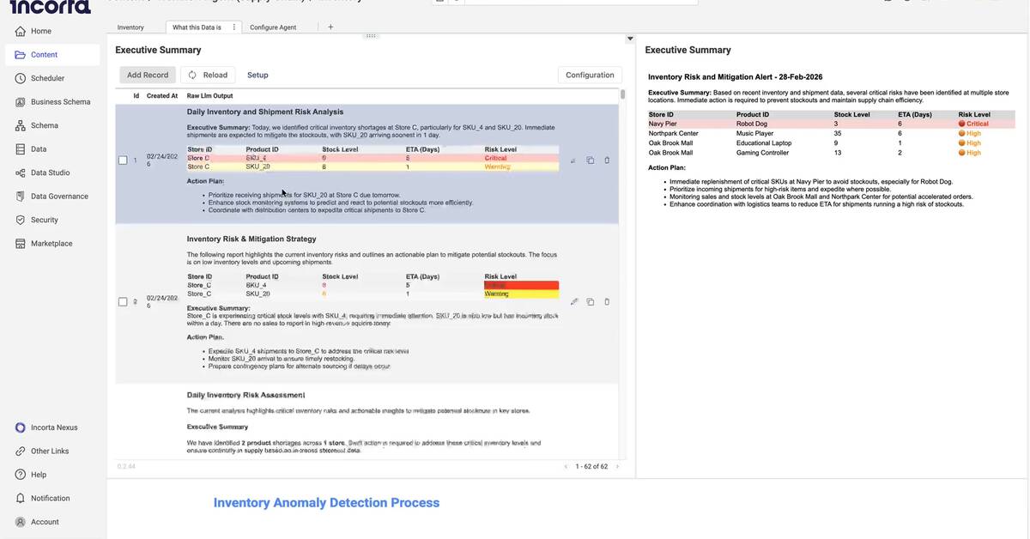Open Other Links in the sidebar
Image resolution: width=1030 pixels, height=539 pixels.
tap(41, 451)
